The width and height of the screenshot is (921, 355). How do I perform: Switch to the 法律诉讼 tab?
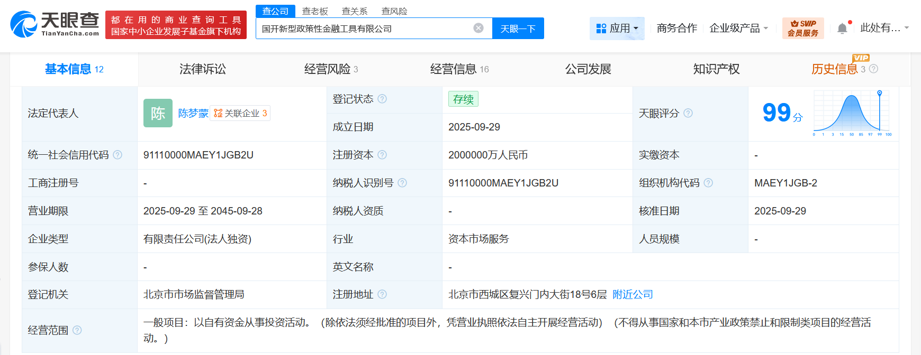click(203, 69)
